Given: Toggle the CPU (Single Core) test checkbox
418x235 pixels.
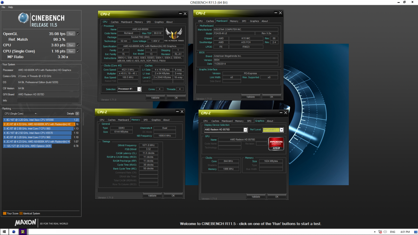Looking at the screenshot, I should [78, 51].
